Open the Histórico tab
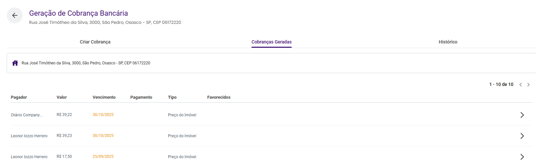The image size is (536, 166). [448, 42]
